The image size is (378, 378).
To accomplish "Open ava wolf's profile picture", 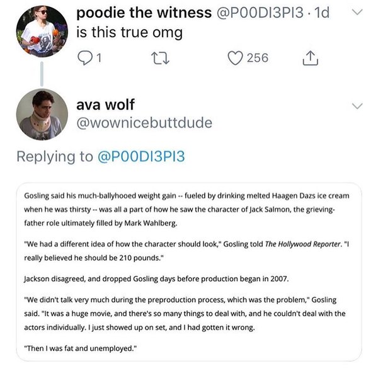I will tap(42, 114).
